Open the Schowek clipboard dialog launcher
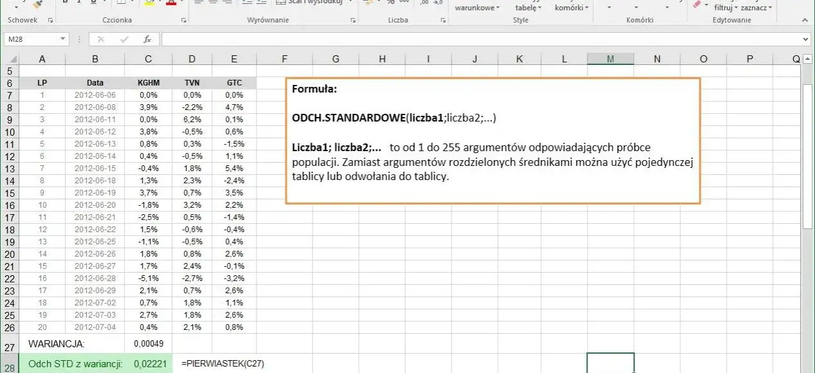This screenshot has height=373, width=815. pyautogui.click(x=51, y=21)
